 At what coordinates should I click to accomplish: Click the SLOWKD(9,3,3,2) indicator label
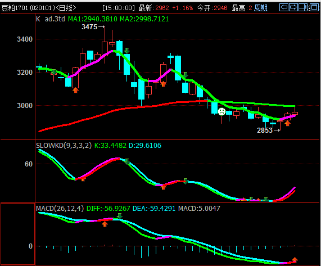(64, 146)
